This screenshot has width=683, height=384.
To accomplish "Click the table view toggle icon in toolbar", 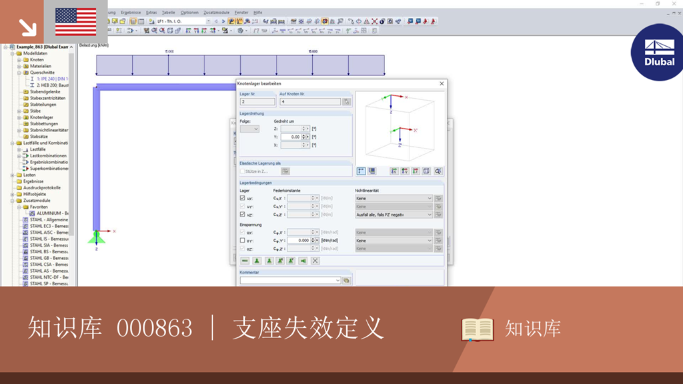I will click(x=141, y=21).
